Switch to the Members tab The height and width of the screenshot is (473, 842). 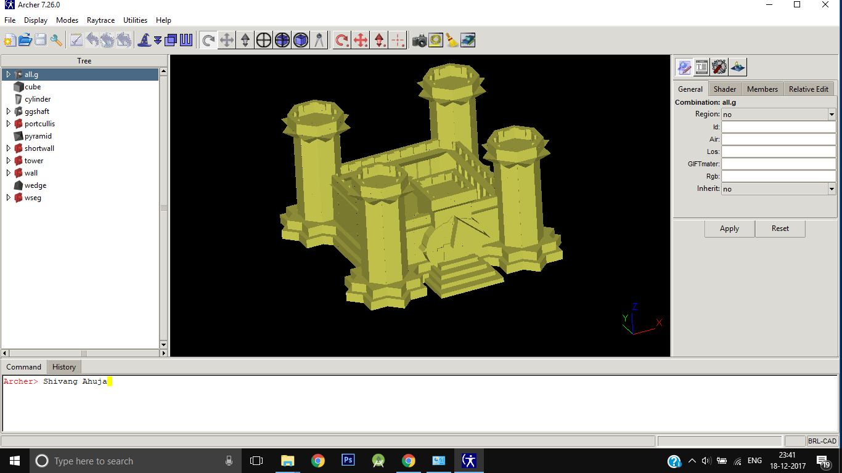pyautogui.click(x=762, y=89)
